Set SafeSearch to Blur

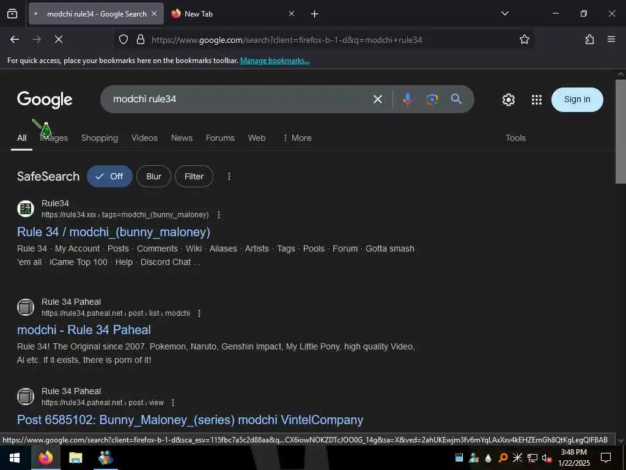tap(153, 176)
